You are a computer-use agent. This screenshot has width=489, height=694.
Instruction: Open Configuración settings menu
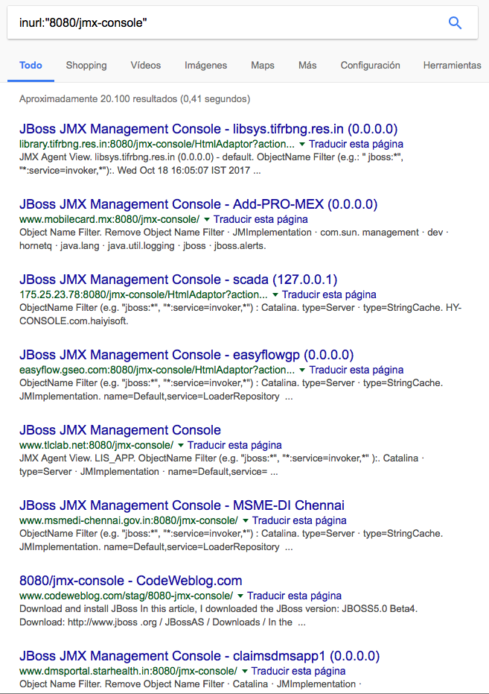(370, 66)
